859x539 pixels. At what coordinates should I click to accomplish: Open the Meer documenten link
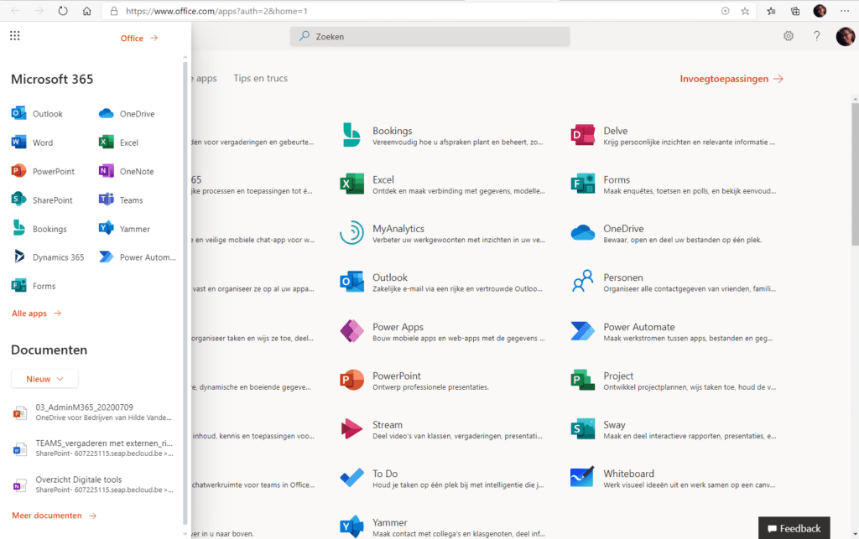(55, 516)
